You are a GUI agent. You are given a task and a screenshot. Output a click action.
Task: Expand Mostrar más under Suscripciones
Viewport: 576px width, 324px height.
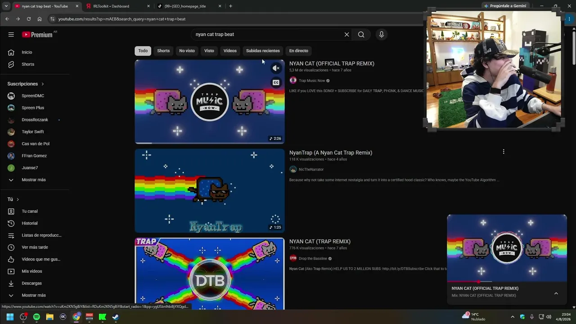click(x=35, y=180)
